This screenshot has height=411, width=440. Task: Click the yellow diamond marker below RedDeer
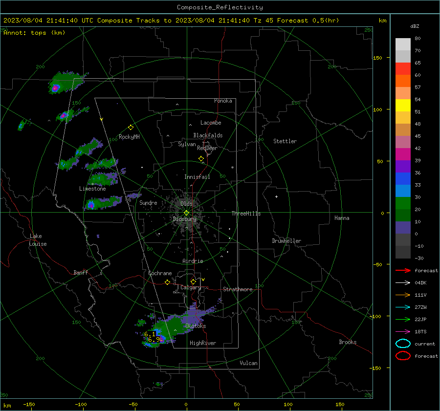pos(201,159)
